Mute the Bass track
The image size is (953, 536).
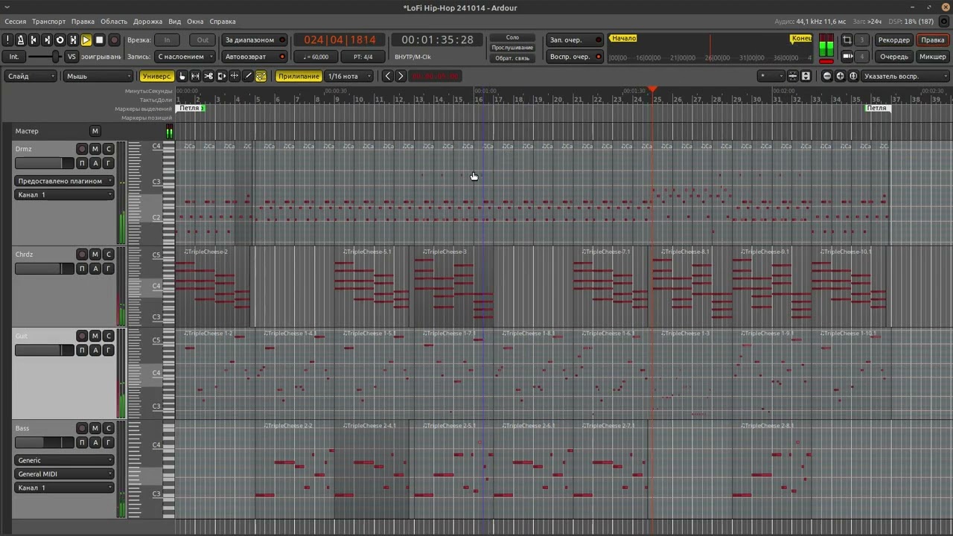point(95,428)
